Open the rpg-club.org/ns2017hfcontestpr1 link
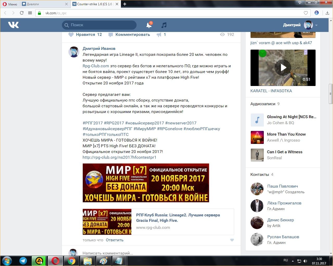The height and width of the screenshot is (266, 333). pyautogui.click(x=119, y=157)
